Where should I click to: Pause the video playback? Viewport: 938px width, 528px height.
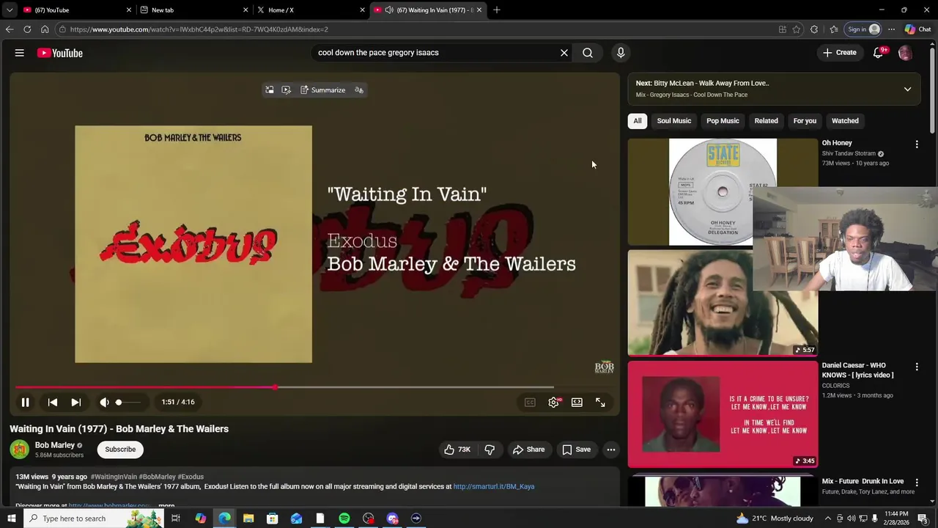(x=25, y=402)
